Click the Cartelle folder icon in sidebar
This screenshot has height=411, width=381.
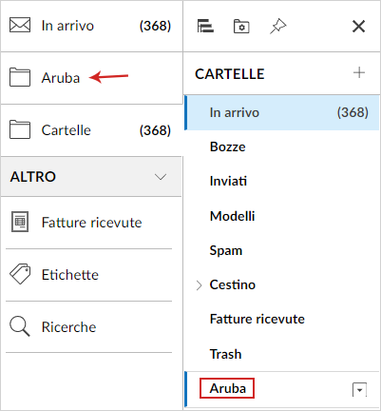(x=20, y=129)
